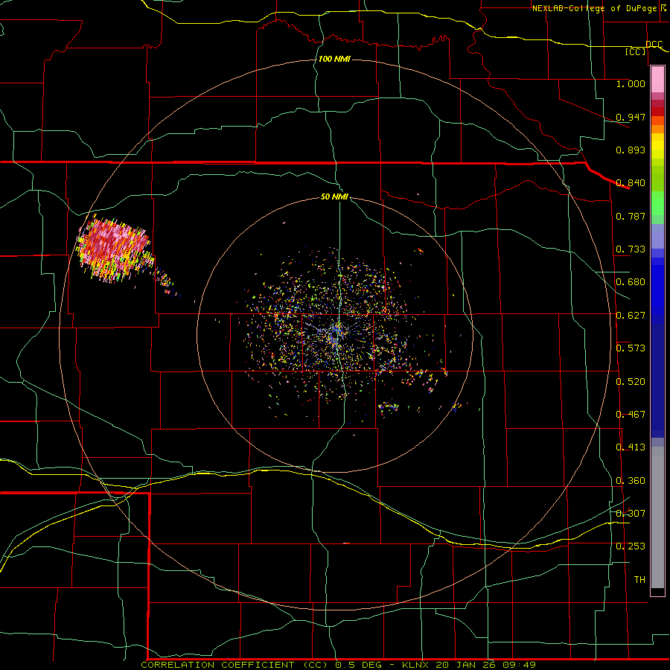Click the 100 NMI range ring label
The width and height of the screenshot is (670, 670).
(334, 59)
